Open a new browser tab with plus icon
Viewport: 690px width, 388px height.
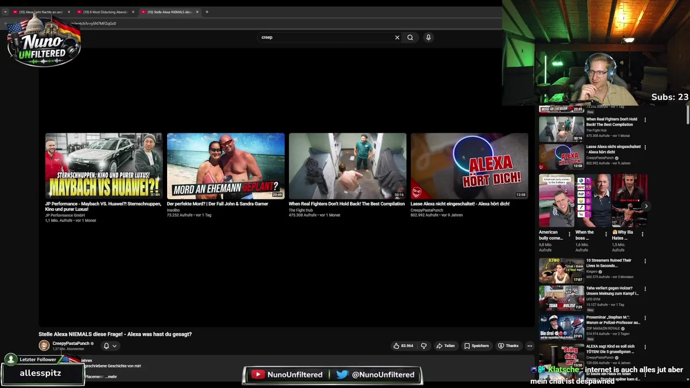pyautogui.click(x=206, y=12)
